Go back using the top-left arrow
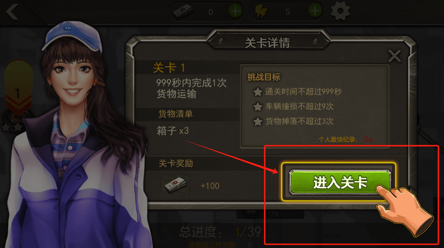Viewport: 444px width, 248px height. tap(12, 12)
